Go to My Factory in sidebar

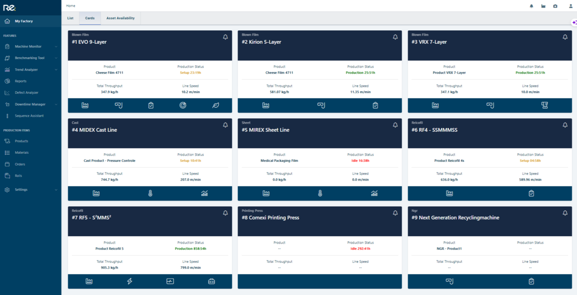coord(31,21)
